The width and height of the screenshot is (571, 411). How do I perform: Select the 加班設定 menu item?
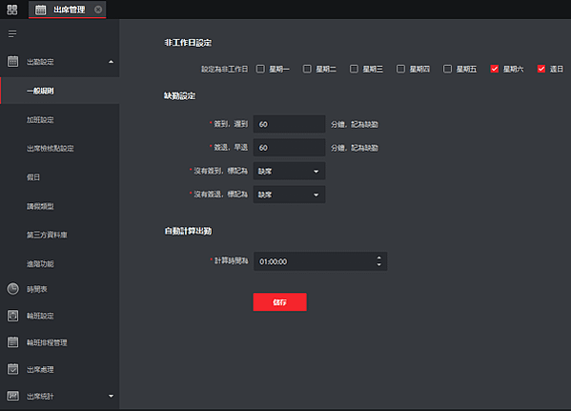coord(40,120)
